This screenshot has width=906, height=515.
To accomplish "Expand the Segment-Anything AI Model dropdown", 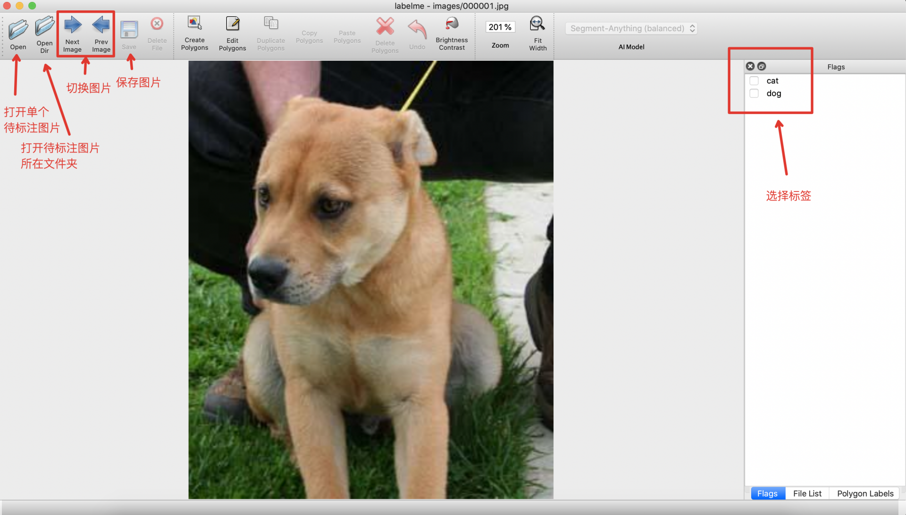I will point(631,28).
